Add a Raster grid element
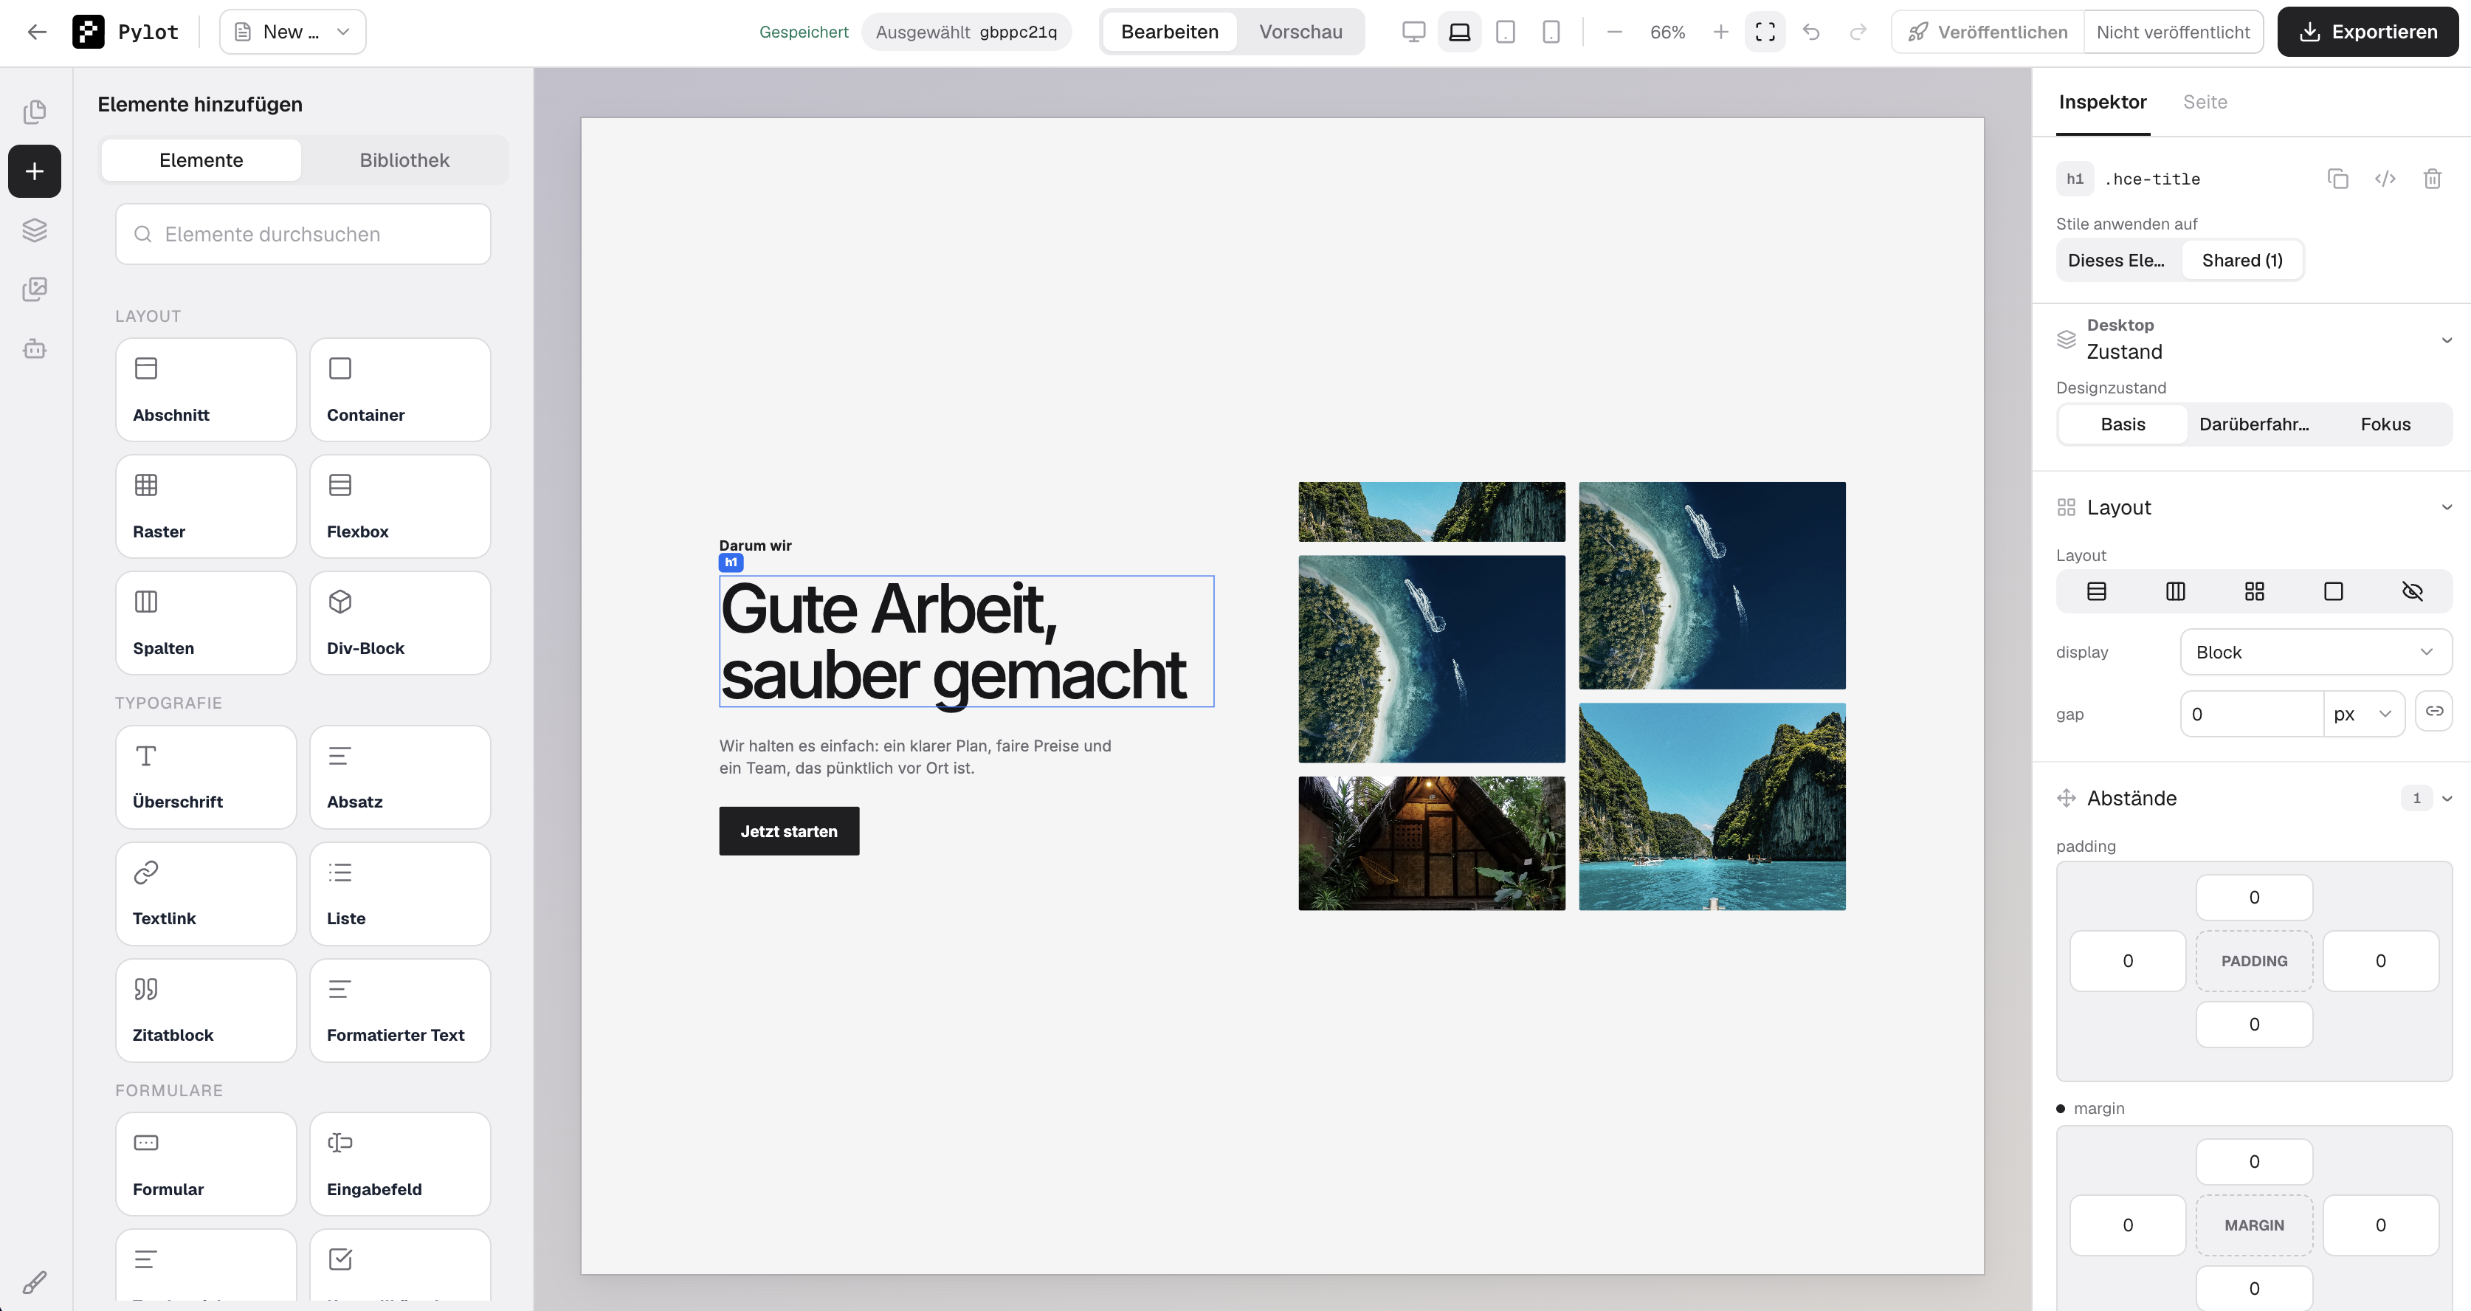The width and height of the screenshot is (2471, 1311). point(206,506)
